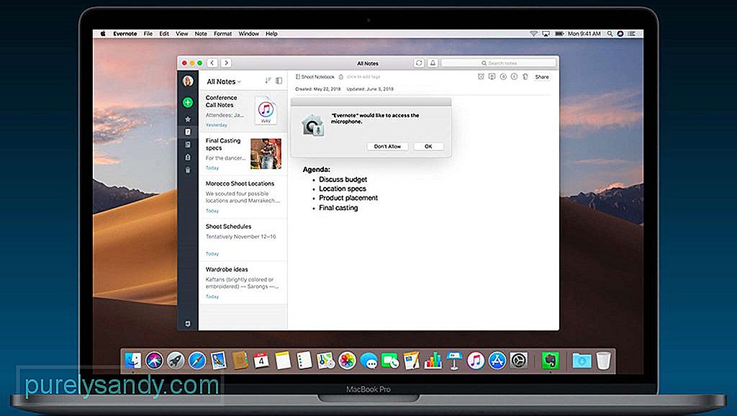Open the shared lock icon in the sidebar

point(188,158)
